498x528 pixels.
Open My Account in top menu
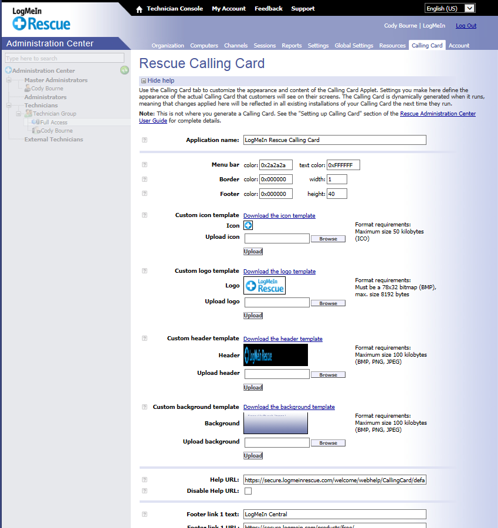(229, 9)
